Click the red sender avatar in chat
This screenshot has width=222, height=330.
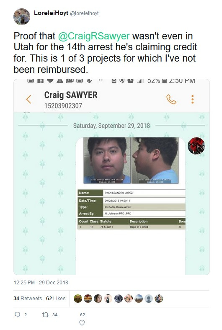coord(196,146)
